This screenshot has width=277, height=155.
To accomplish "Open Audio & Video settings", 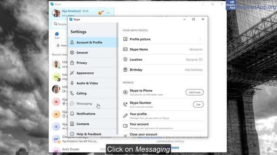I will [x=93, y=83].
